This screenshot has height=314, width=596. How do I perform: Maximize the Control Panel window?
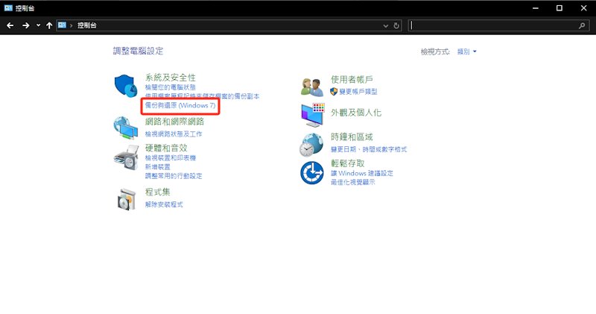pos(559,8)
